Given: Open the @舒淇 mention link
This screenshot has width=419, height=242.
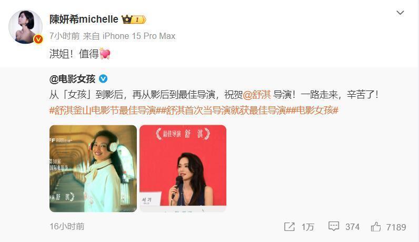Looking at the screenshot, I should coord(257,95).
